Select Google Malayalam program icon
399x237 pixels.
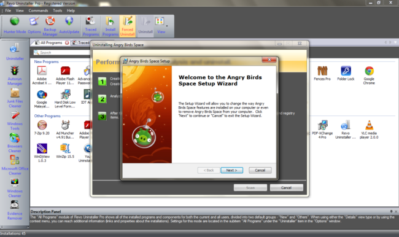[x=42, y=99]
